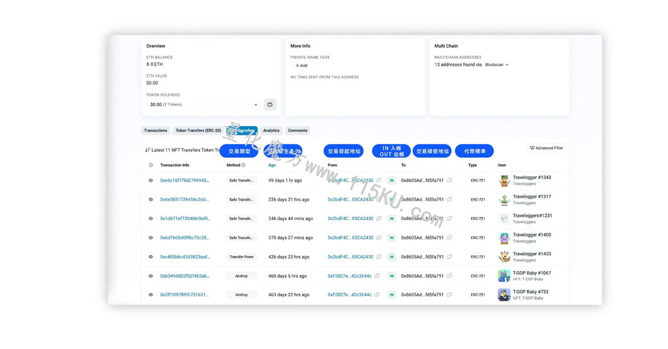Click Airdrop method badge in 460 days row
The image size is (668, 349).
pyautogui.click(x=241, y=276)
